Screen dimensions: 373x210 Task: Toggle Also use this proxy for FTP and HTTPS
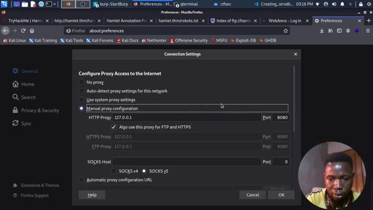click(114, 127)
